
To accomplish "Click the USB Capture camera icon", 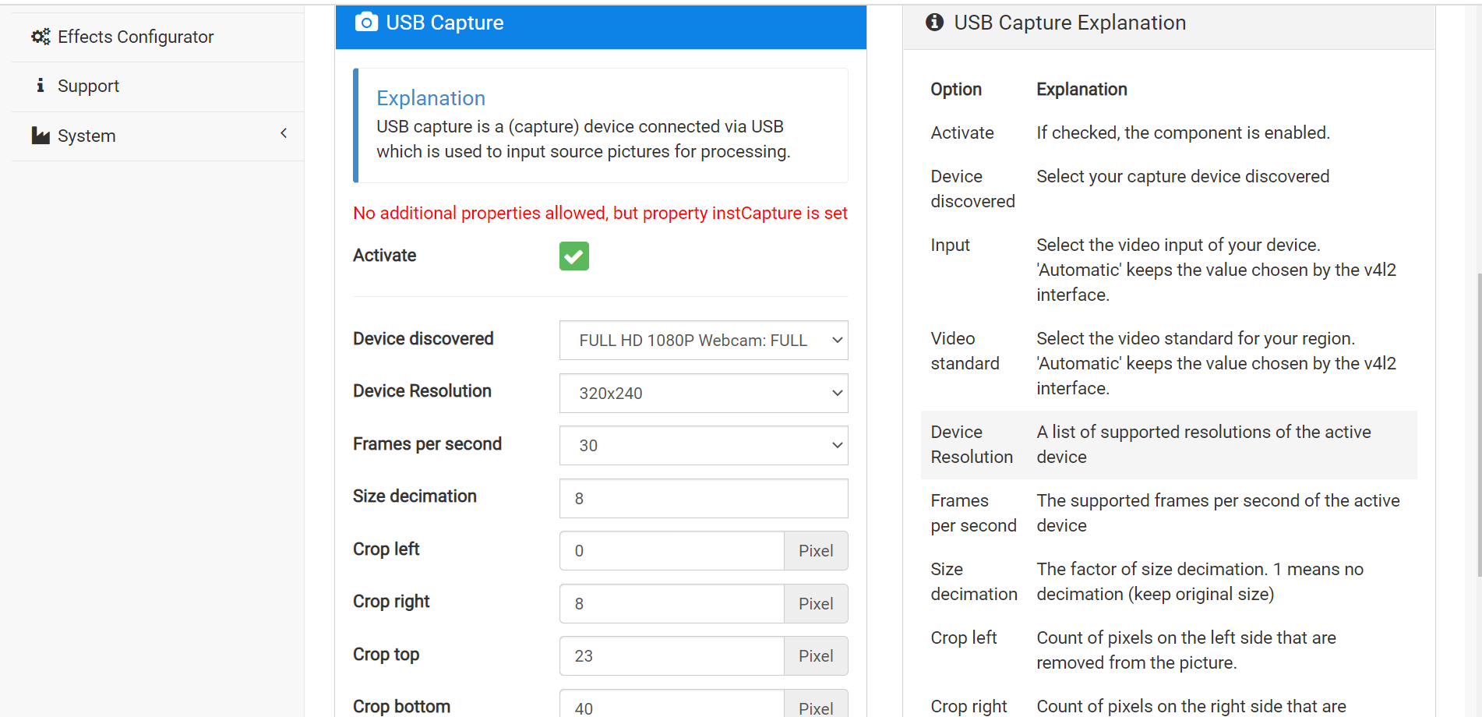I will click(x=366, y=23).
